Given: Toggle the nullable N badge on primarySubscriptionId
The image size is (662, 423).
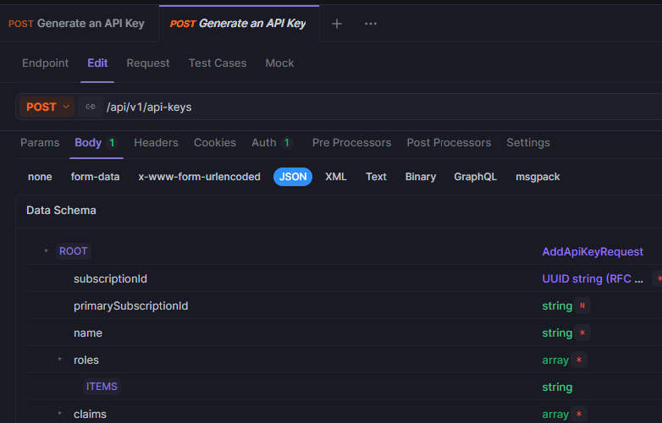Looking at the screenshot, I should 582,306.
